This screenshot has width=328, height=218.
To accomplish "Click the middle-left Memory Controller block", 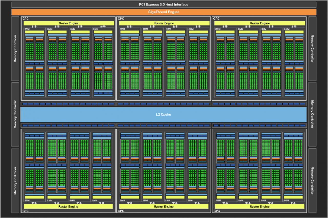I will (x=15, y=114).
